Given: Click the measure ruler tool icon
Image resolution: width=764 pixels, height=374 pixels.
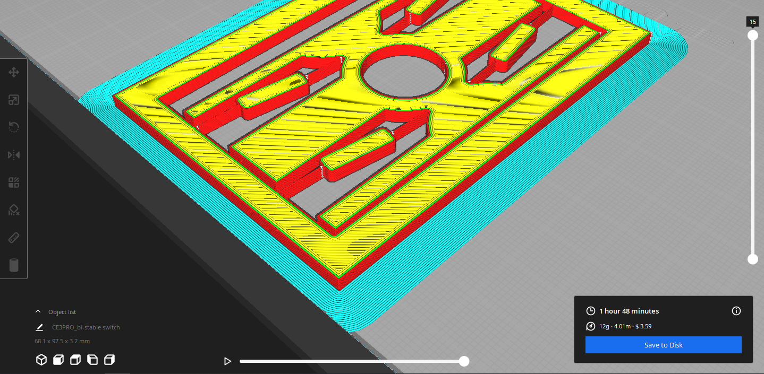Looking at the screenshot, I should click(x=14, y=238).
